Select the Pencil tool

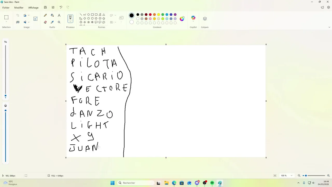[45, 15]
